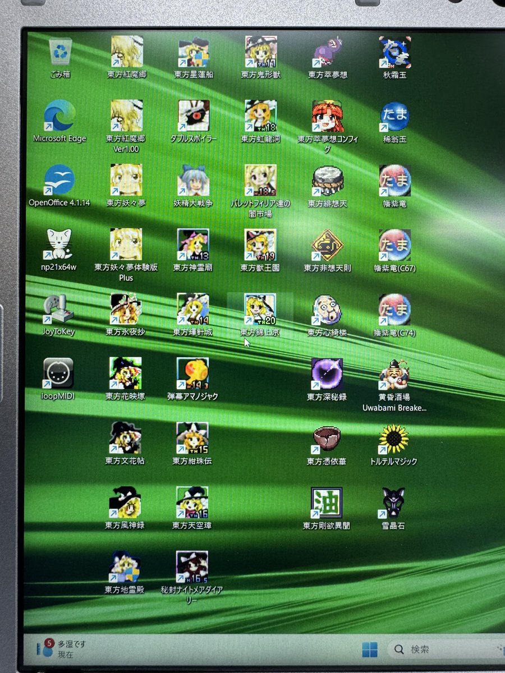Viewport: 505px width, 673px height.
Task: Select 東方紅魔郷 Ver1.00 shortcut
Action: (126, 116)
